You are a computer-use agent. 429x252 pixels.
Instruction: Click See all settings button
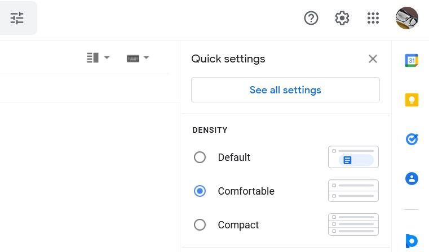(285, 90)
